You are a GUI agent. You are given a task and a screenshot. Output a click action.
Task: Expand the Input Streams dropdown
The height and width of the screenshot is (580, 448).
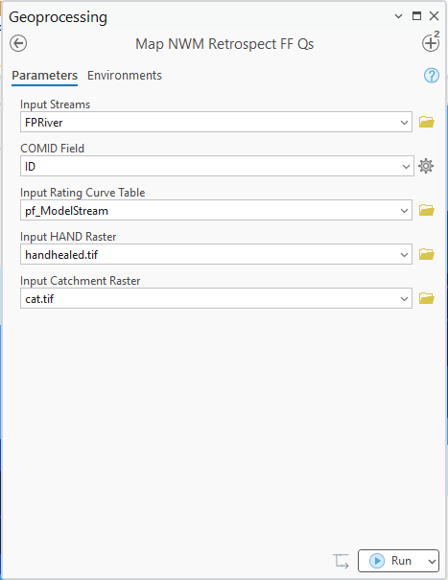pyautogui.click(x=404, y=122)
